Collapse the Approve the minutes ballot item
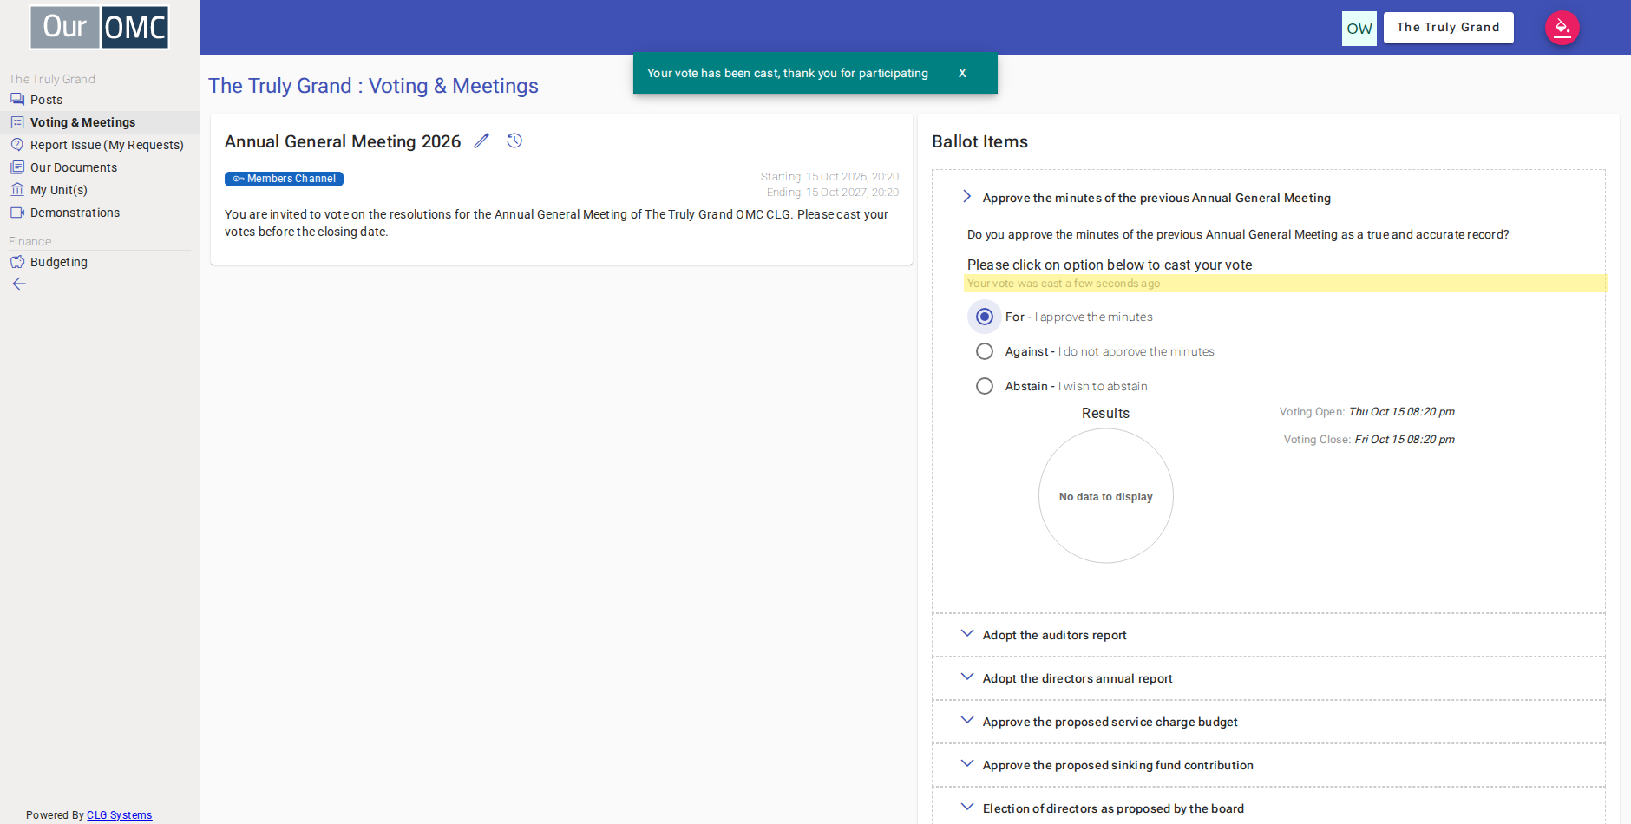This screenshot has height=824, width=1631. coord(967,197)
